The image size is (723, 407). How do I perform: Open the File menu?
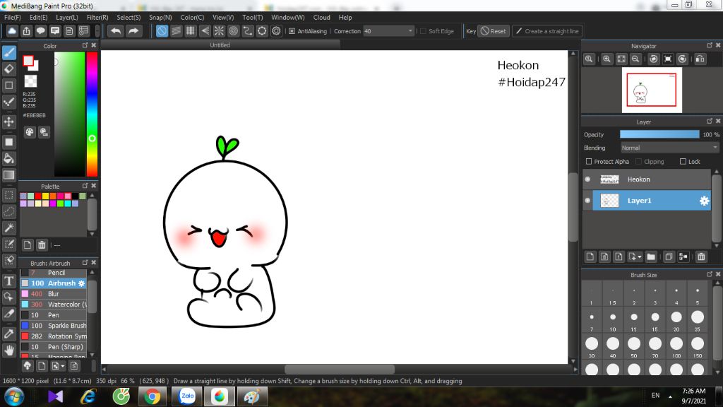tap(13, 18)
